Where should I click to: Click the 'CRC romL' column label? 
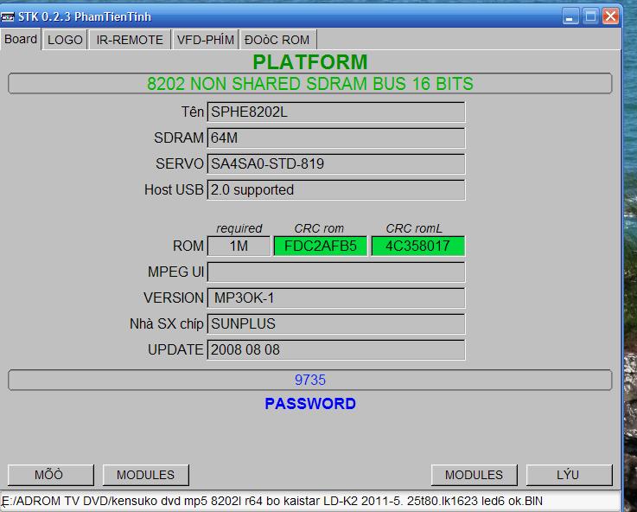414,228
